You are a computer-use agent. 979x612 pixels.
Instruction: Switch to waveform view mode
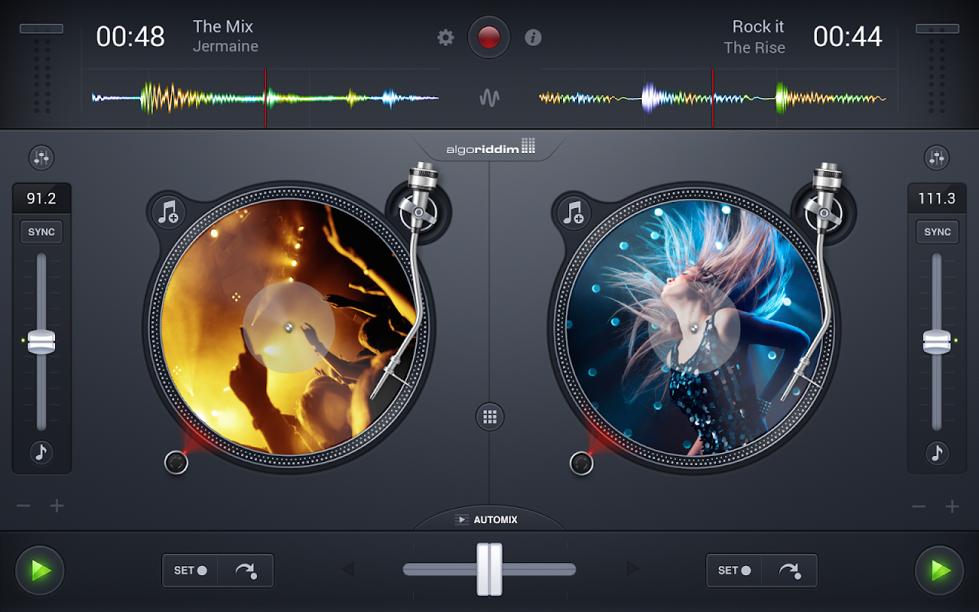tap(489, 98)
